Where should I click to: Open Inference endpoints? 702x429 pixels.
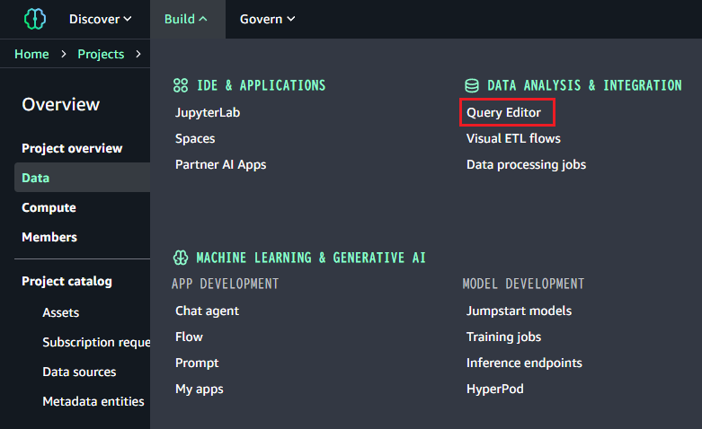tap(524, 363)
